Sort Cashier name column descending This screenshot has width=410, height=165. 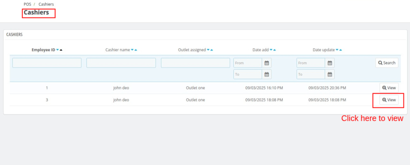pyautogui.click(x=132, y=50)
